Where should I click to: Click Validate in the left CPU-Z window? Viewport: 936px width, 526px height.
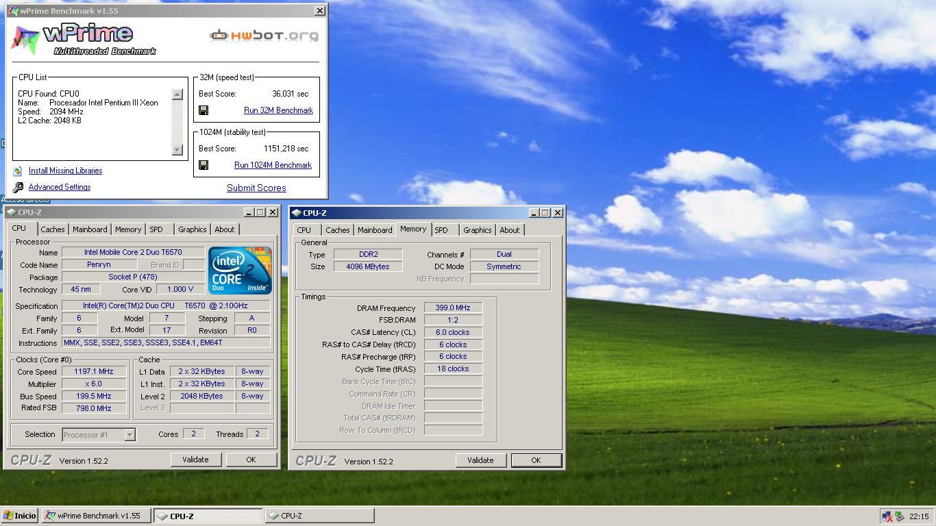coord(195,460)
